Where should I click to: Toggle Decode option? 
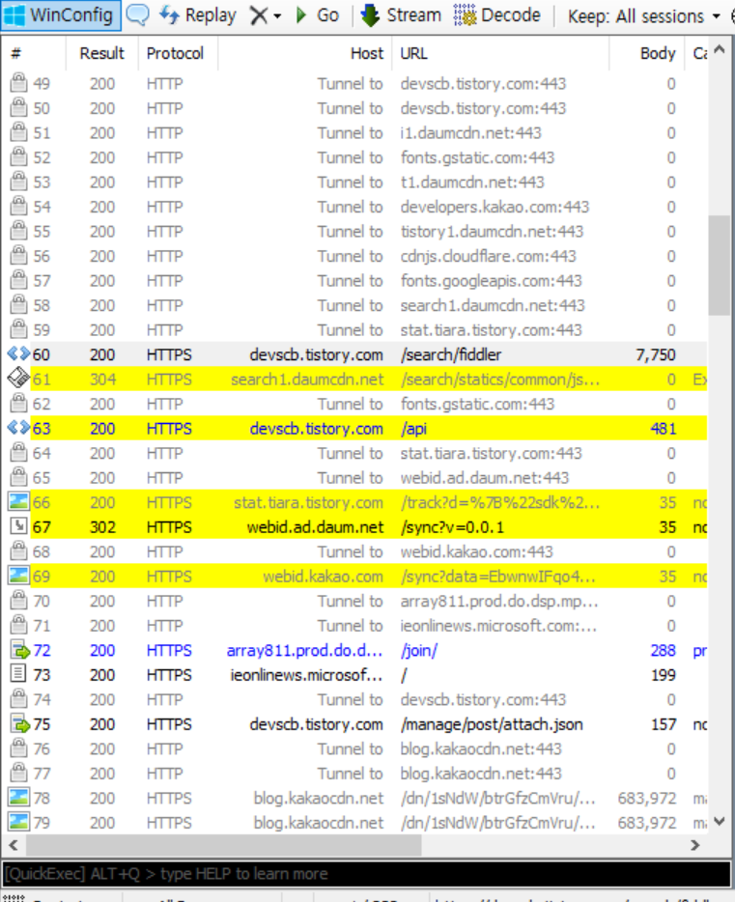point(497,15)
